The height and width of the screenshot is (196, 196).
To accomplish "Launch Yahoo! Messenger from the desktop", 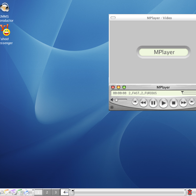I will pos(5,30).
